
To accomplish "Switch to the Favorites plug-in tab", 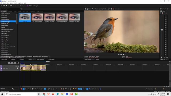I will (40, 11).
